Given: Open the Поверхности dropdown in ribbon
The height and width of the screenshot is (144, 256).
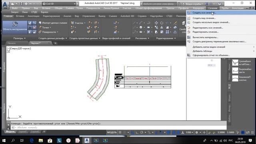Looking at the screenshot, I should [x=48, y=32].
